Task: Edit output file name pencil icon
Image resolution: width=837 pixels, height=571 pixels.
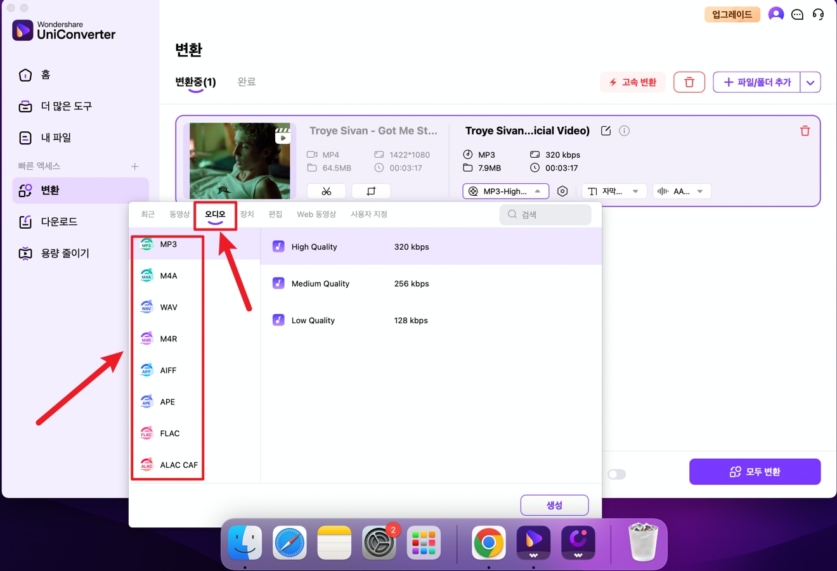Action: coord(606,131)
